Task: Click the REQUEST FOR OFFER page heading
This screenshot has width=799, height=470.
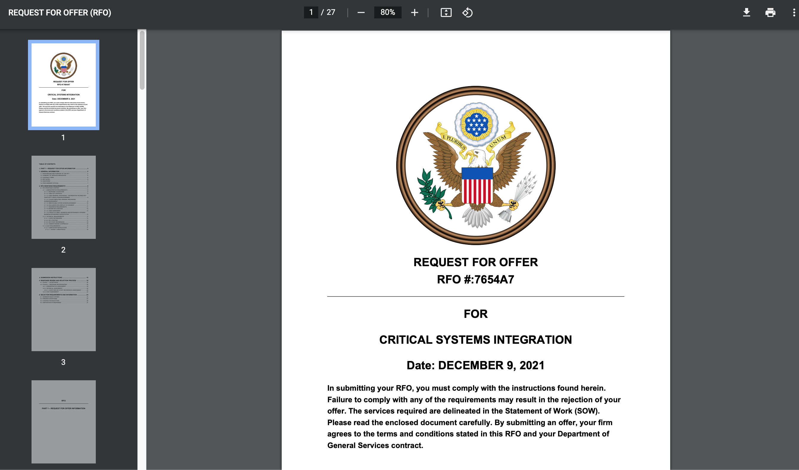Action: [x=476, y=262]
